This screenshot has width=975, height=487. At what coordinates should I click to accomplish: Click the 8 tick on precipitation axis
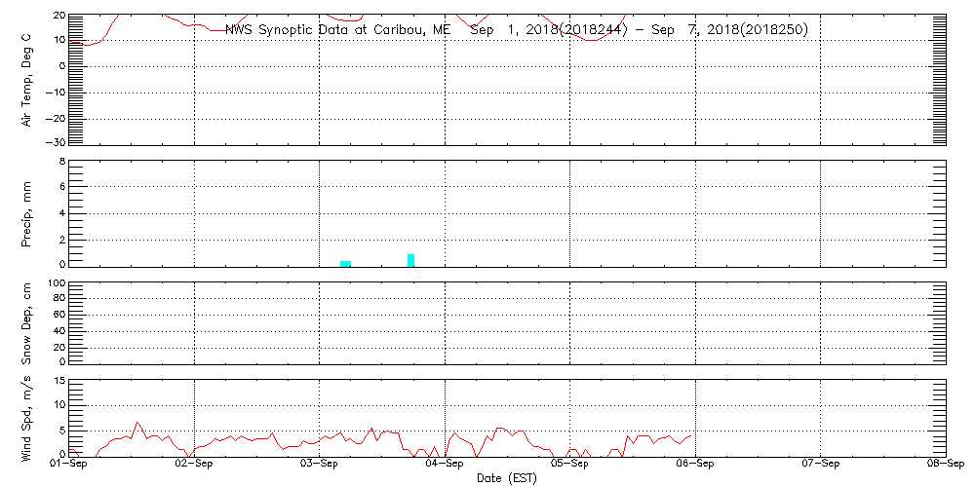pos(60,162)
